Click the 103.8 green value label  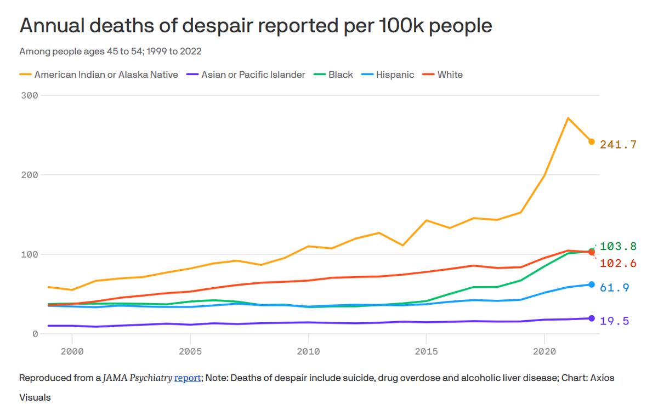tap(618, 247)
